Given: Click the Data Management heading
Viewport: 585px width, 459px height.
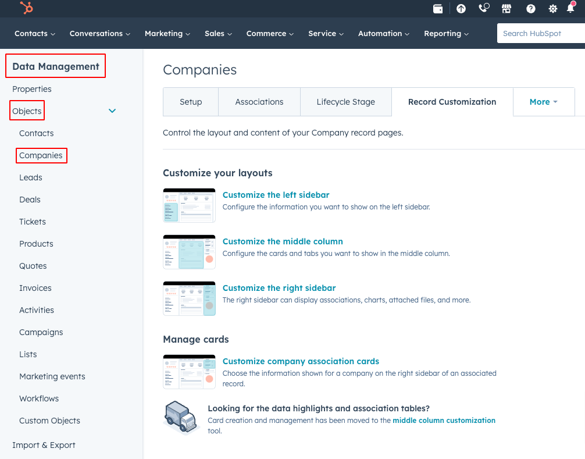Looking at the screenshot, I should [x=56, y=66].
